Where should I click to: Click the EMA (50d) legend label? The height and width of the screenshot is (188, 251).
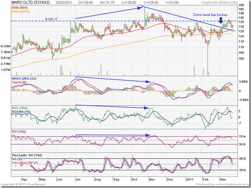click(x=20, y=8)
